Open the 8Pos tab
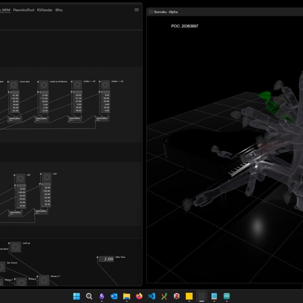Viewport: 303px width, 303px height. point(59,10)
